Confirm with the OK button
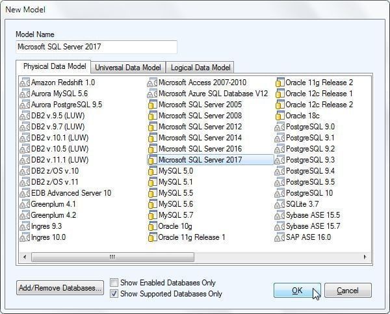 click(x=297, y=291)
